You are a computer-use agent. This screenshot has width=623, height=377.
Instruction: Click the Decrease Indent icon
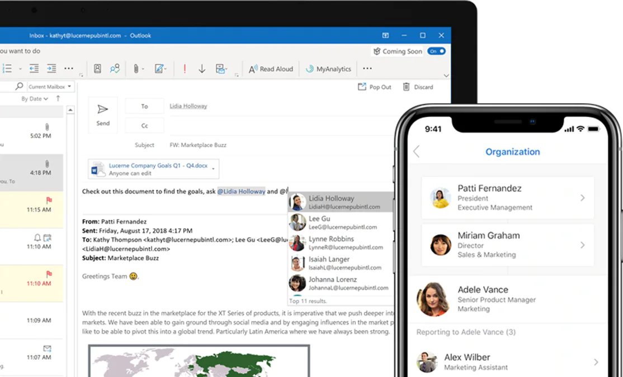34,69
